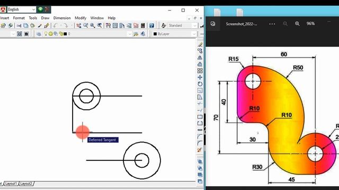The width and height of the screenshot is (339, 190).
Task: Open the Tools menu
Action: click(x=33, y=18)
